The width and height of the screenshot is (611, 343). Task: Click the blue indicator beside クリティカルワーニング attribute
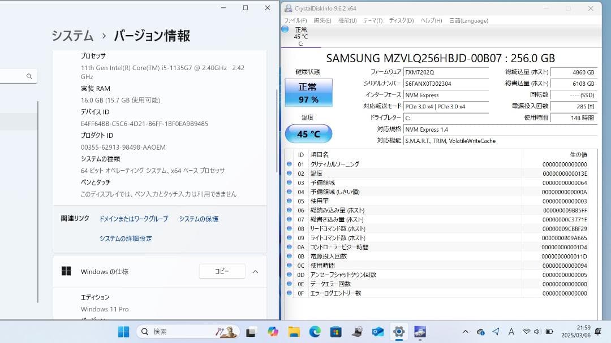pos(289,164)
